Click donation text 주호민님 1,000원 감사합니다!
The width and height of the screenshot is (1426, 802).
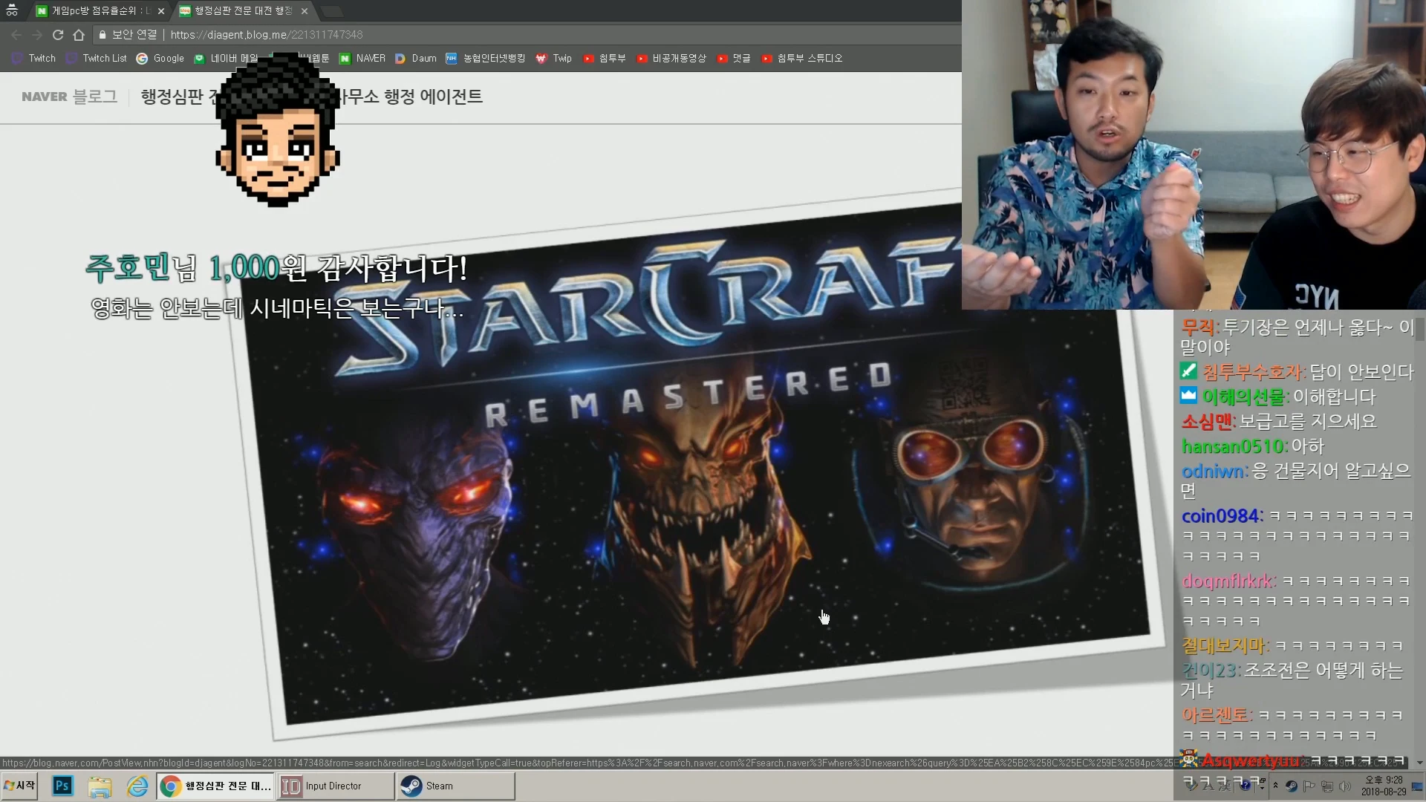(276, 268)
